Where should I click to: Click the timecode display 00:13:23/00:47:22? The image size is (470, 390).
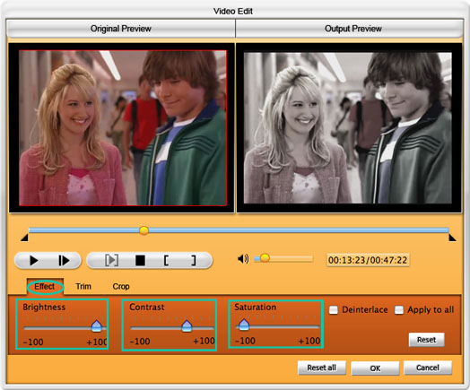point(368,260)
